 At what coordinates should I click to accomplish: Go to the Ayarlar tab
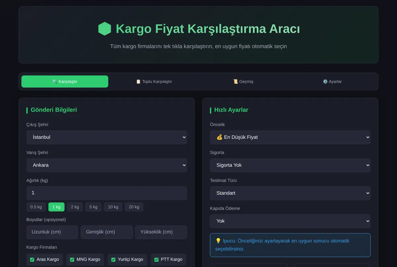[332, 81]
